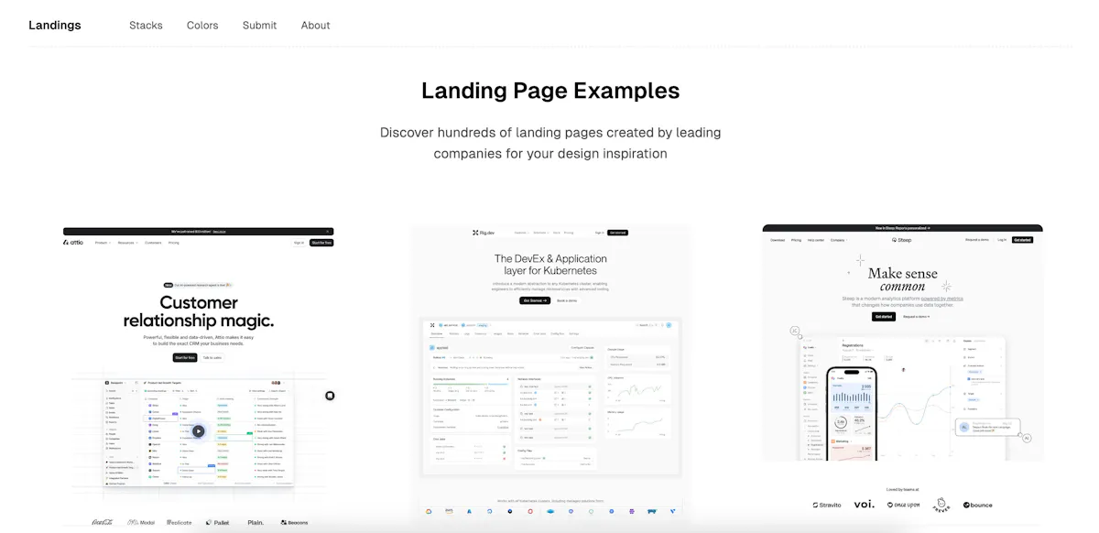Click "Sign in" in the Attio preview
This screenshot has height=533, width=1099.
click(299, 243)
